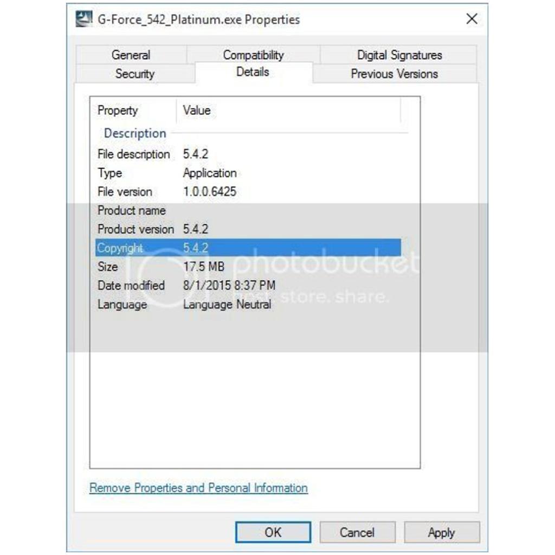Click the 1.0.0.6425 file version value
555x555 pixels.
pos(210,192)
